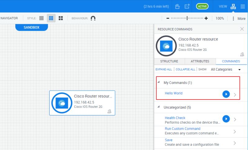Expand the Save command chevron
Screen dimensions: 248x150
pyautogui.click(x=235, y=143)
